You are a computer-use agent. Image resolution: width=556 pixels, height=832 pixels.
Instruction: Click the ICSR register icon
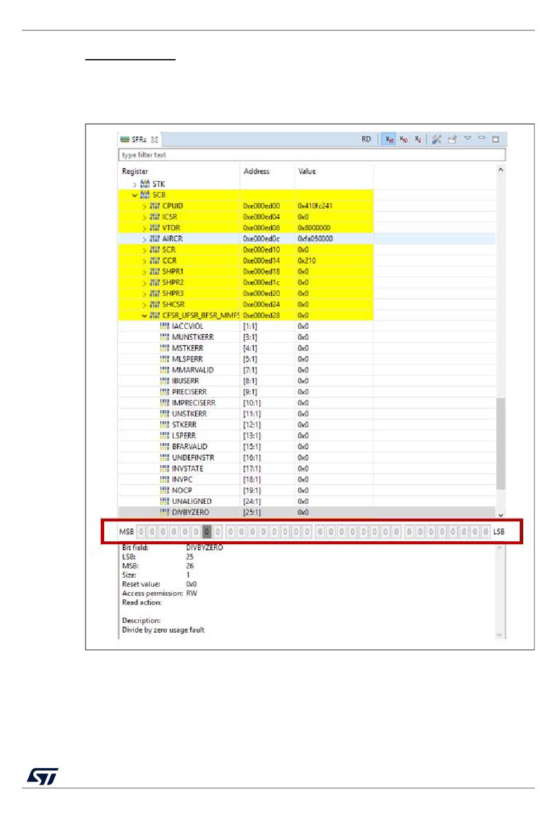(x=155, y=217)
